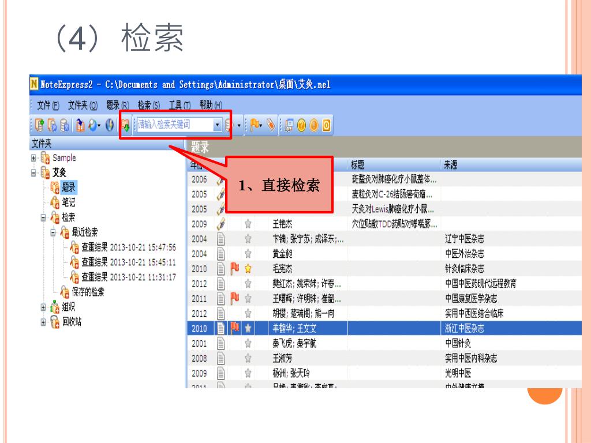591x443 pixels.
Task: Collapse the 最近检索 folder node
Action: (53, 232)
